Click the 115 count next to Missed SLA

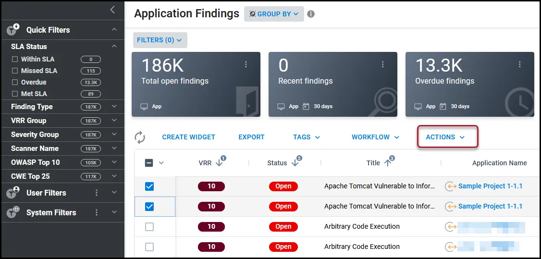pos(91,71)
